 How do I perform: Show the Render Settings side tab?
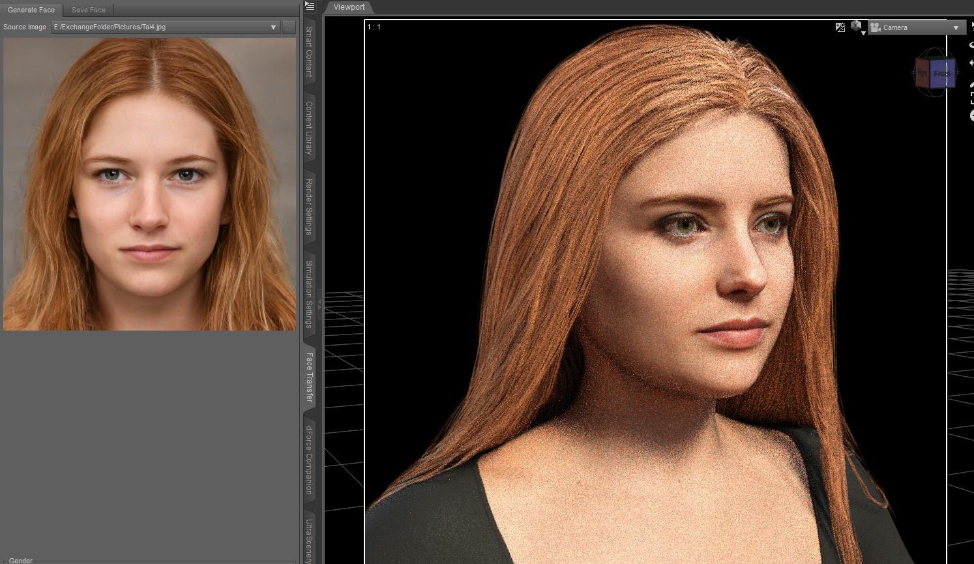309,207
